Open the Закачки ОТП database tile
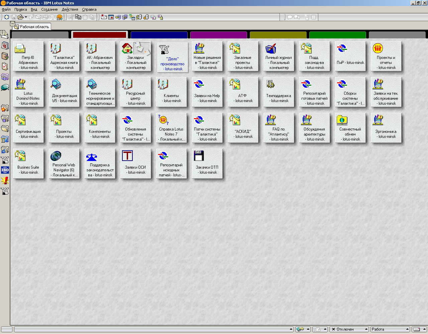428x334 pixels. point(207,164)
